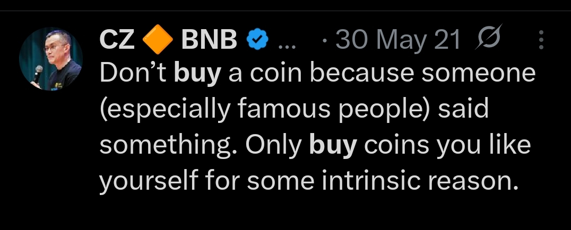Image resolution: width=571 pixels, height=230 pixels.
Task: Click bold "buy" in "Only buy coins"
Action: (332, 146)
